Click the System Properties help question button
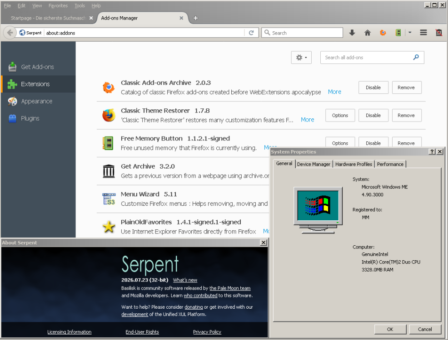Image resolution: width=448 pixels, height=340 pixels. tap(432, 151)
